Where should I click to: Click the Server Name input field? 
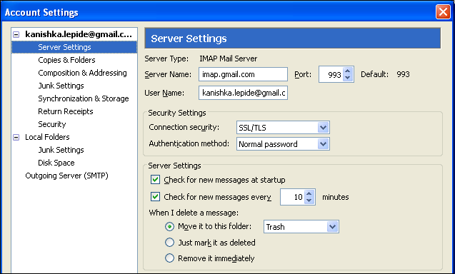(x=243, y=74)
